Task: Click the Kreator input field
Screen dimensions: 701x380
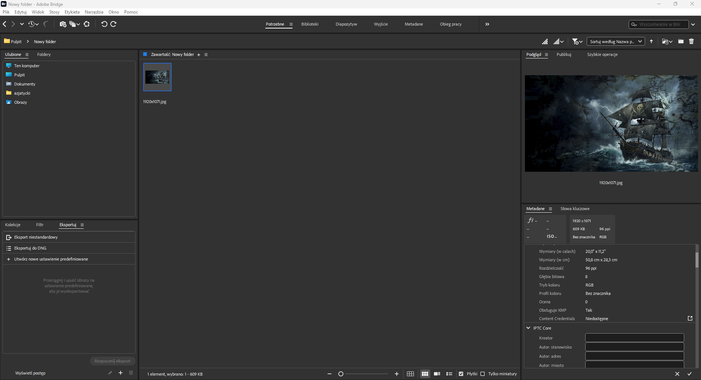Action: 635,338
